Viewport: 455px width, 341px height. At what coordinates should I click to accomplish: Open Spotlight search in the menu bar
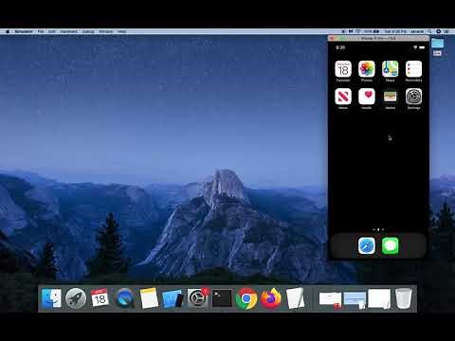tap(429, 31)
